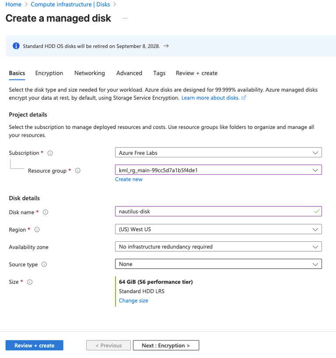Click the Source type info icon
The image size is (336, 358).
44,264
